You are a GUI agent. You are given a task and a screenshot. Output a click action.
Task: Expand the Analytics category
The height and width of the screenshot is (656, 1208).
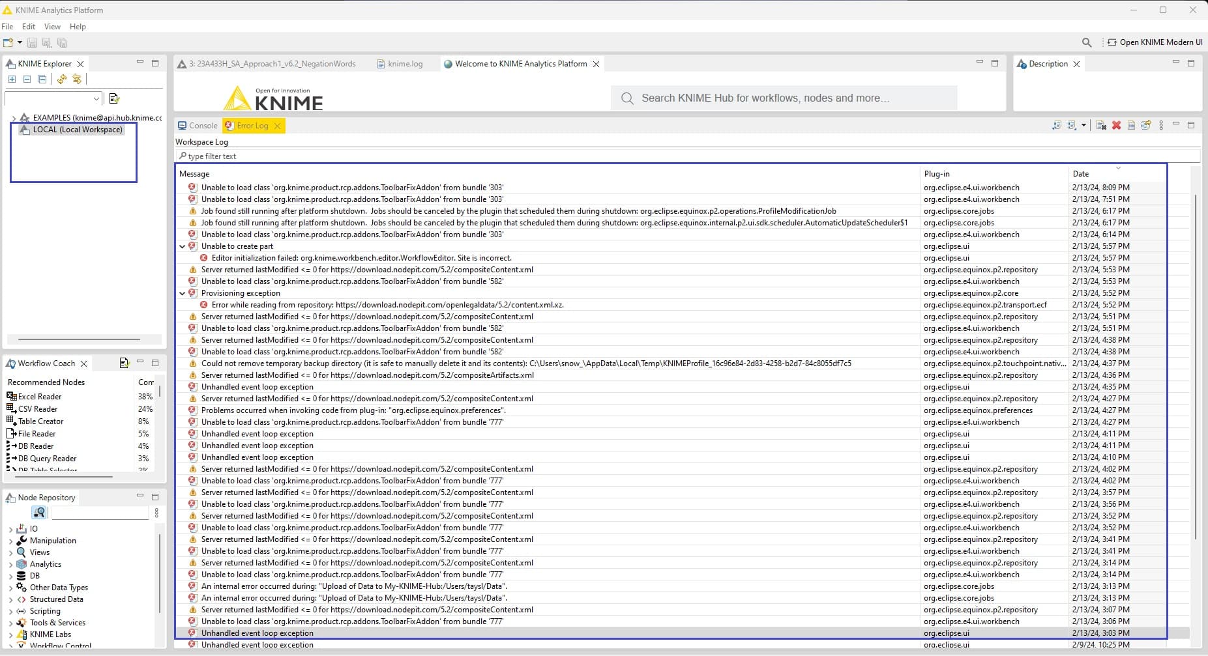10,565
